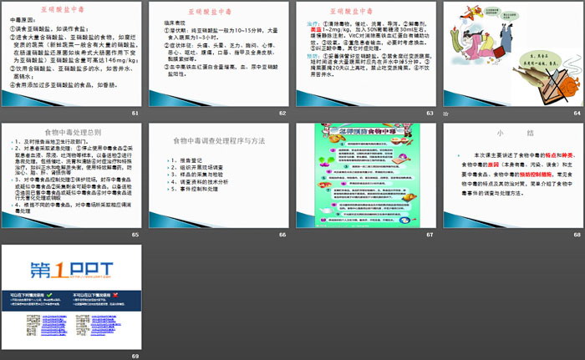Click the 第1PPT logo on slide 69

pyautogui.click(x=71, y=270)
